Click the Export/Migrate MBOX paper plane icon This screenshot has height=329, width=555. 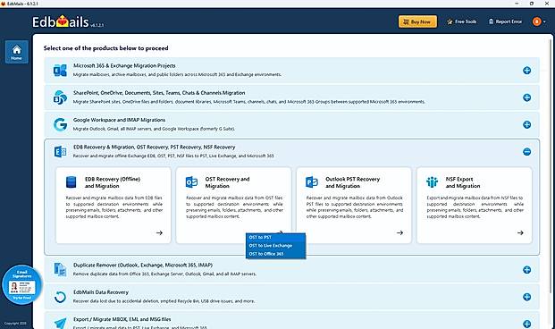coord(60,323)
